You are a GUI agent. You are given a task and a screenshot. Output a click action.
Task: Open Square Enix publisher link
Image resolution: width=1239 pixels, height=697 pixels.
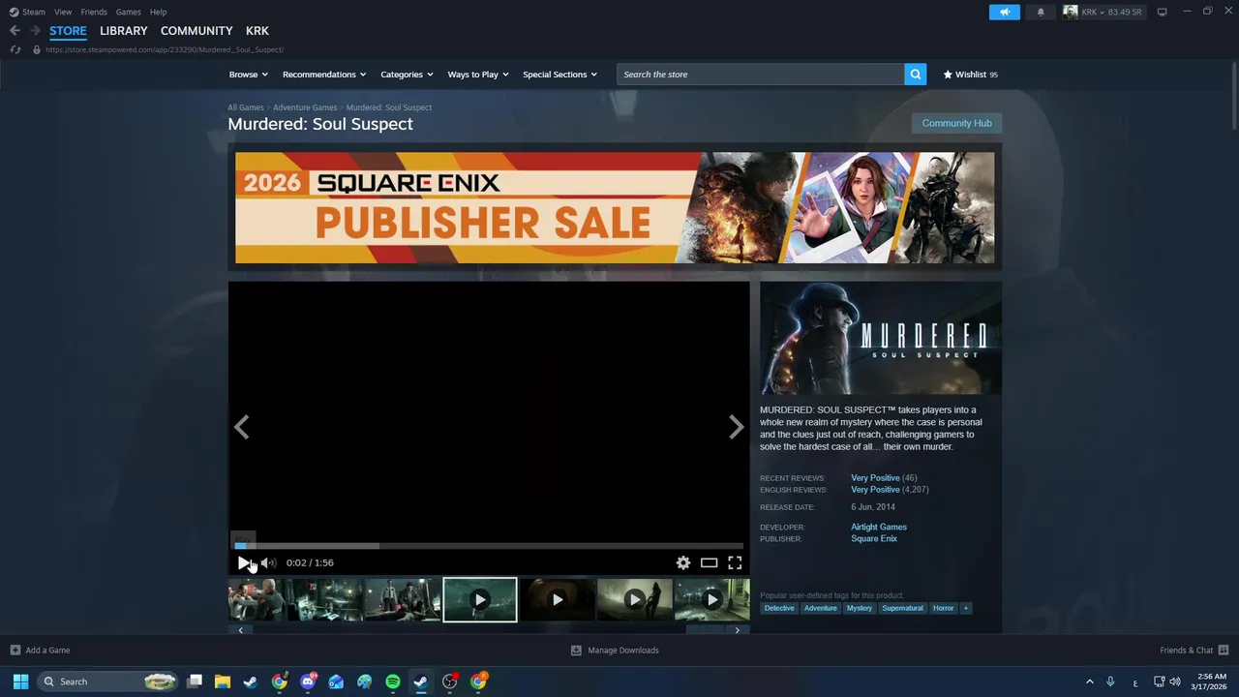click(x=874, y=538)
